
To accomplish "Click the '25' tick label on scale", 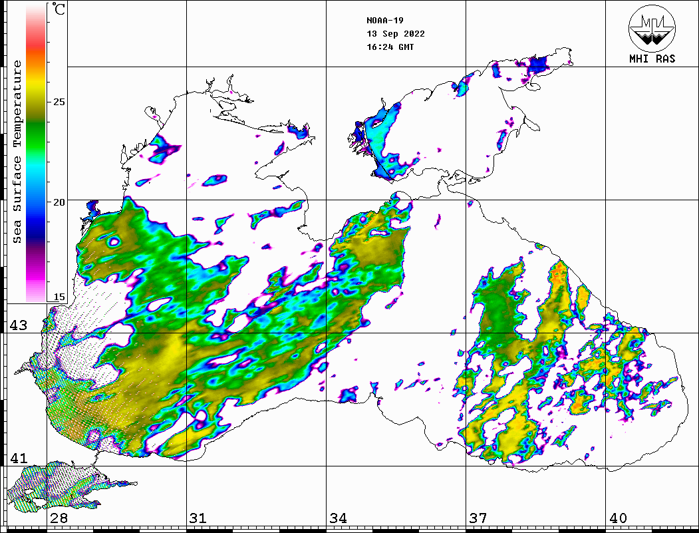I will pyautogui.click(x=59, y=102).
